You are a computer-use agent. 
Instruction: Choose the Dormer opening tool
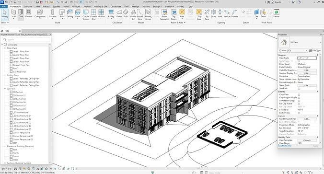[x=234, y=14]
